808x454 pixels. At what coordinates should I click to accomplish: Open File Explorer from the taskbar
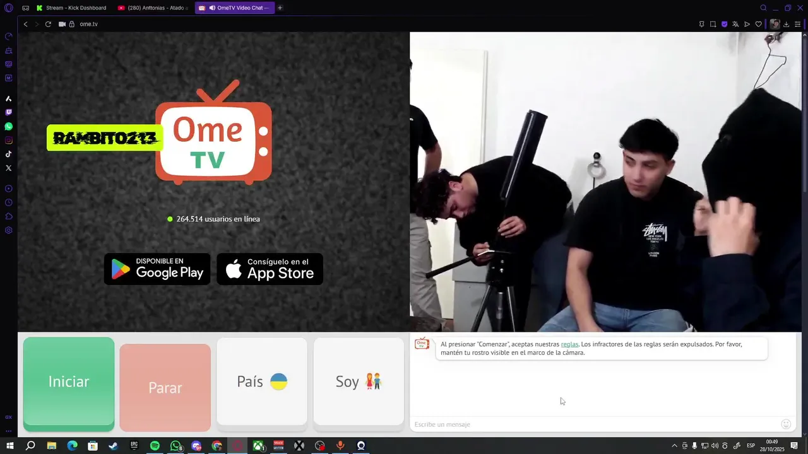pyautogui.click(x=51, y=446)
